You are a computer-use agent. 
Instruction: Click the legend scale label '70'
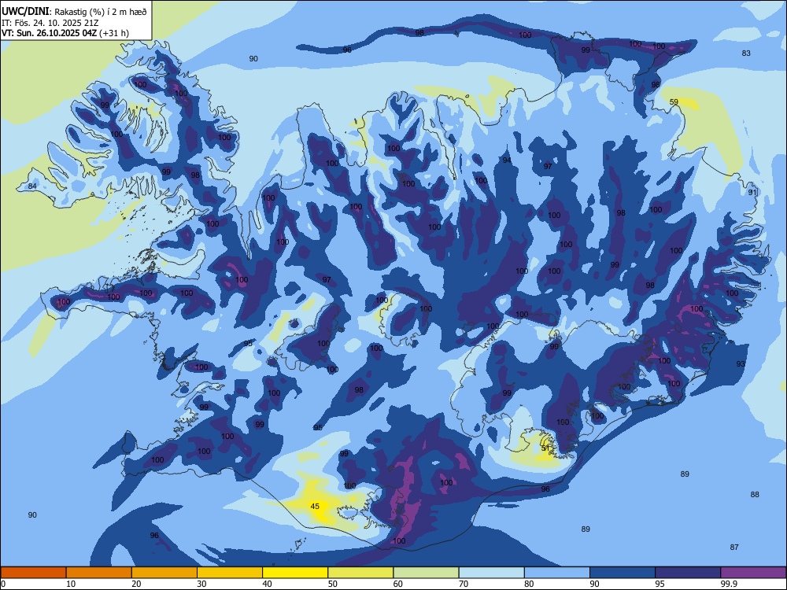(464, 584)
